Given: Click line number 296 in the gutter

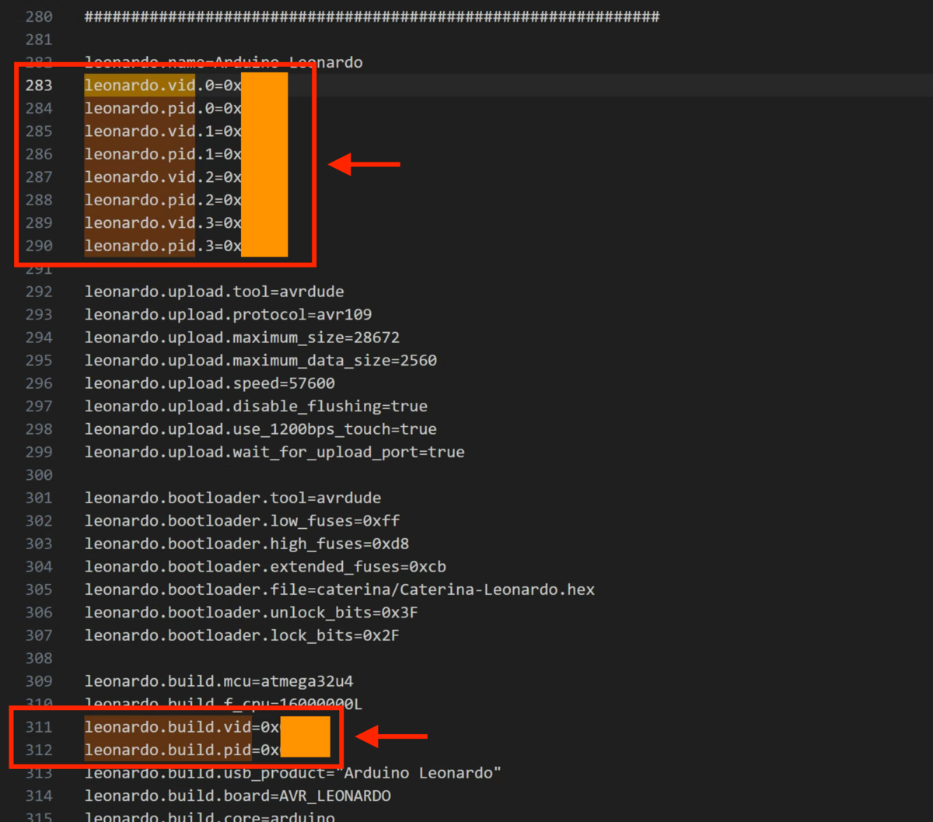Looking at the screenshot, I should coord(39,383).
